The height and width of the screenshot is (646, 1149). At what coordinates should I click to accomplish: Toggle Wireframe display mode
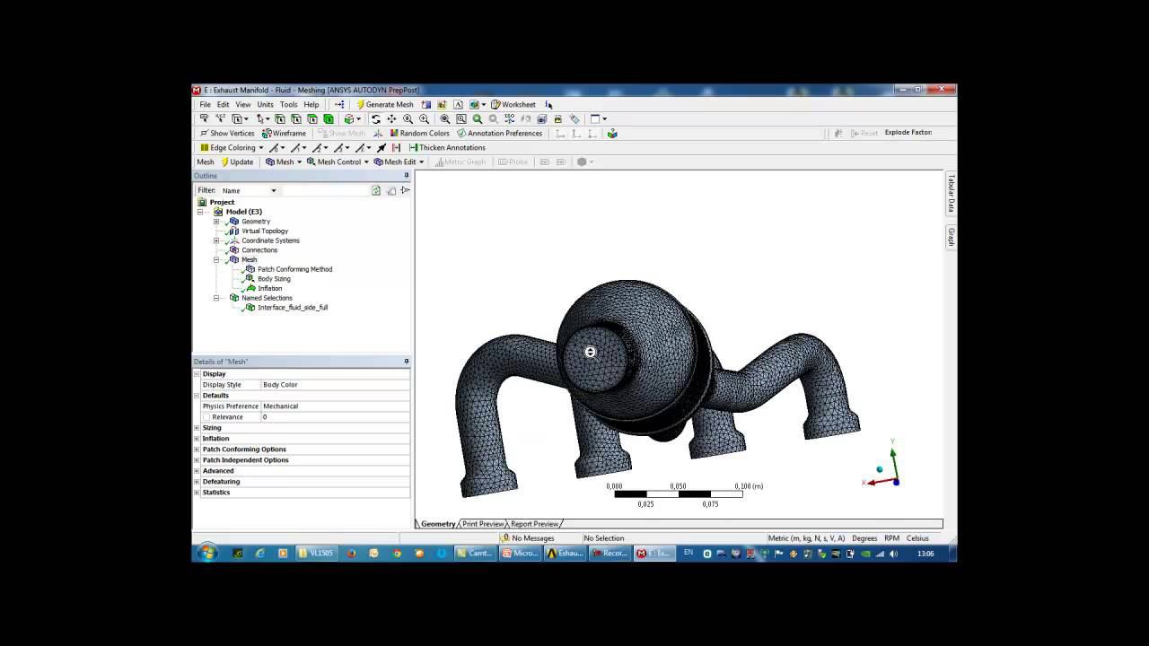coord(284,133)
